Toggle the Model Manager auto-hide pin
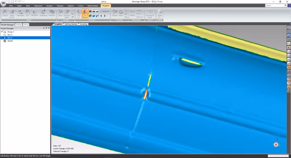The width and height of the screenshot is (291, 158). tap(46, 28)
